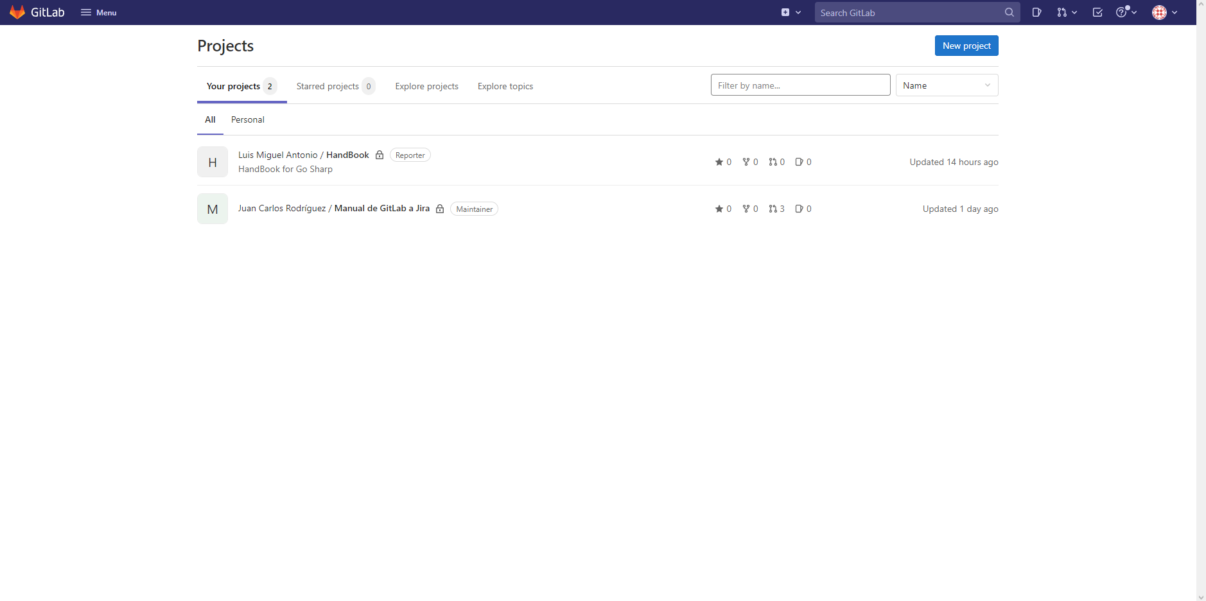1206x601 pixels.
Task: Open the Explore topics tab
Action: (505, 86)
